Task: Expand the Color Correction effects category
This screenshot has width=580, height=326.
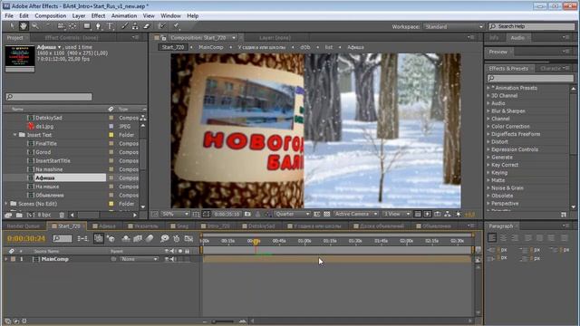Action: click(488, 127)
